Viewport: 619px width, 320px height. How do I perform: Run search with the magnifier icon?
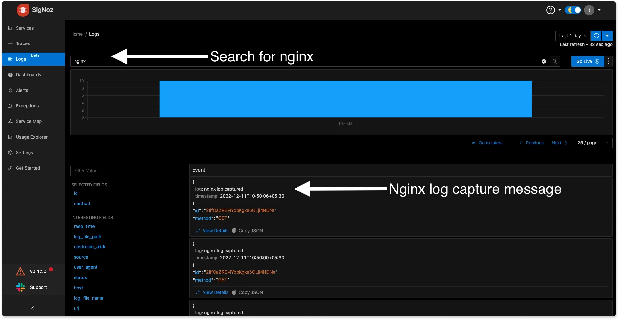(x=555, y=61)
